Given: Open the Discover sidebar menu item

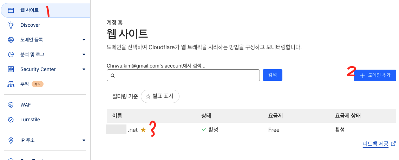Looking at the screenshot, I should tap(30, 25).
